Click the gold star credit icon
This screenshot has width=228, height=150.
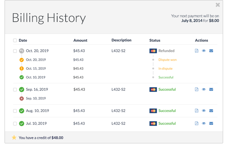[14, 137]
